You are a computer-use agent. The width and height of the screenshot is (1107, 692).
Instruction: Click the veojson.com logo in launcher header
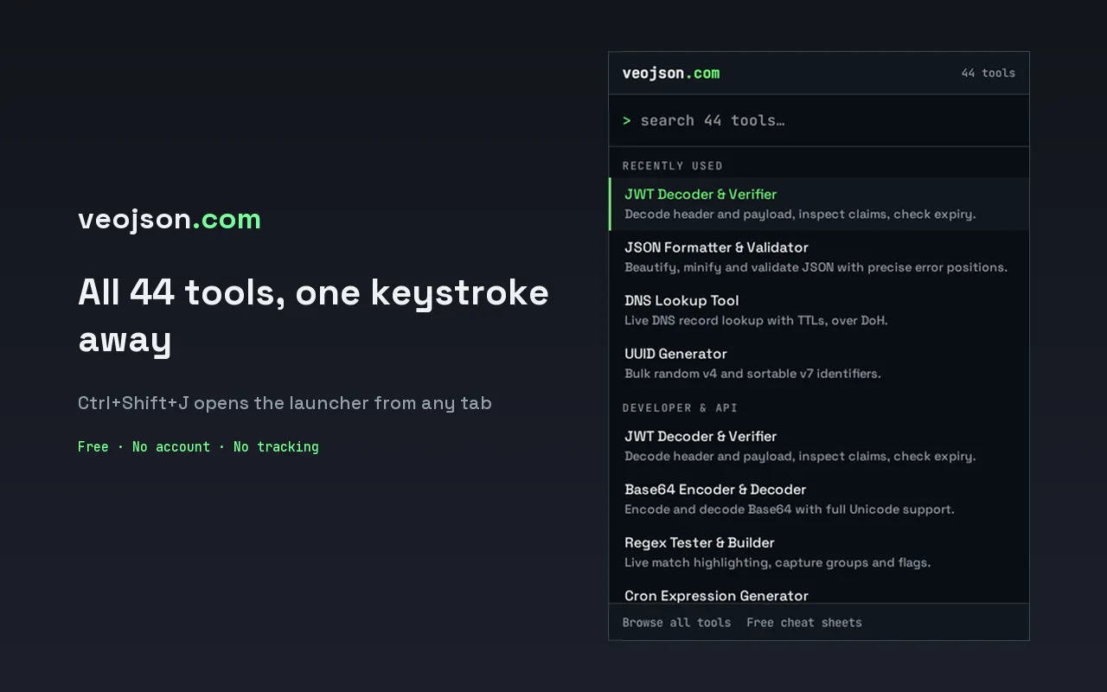click(671, 74)
